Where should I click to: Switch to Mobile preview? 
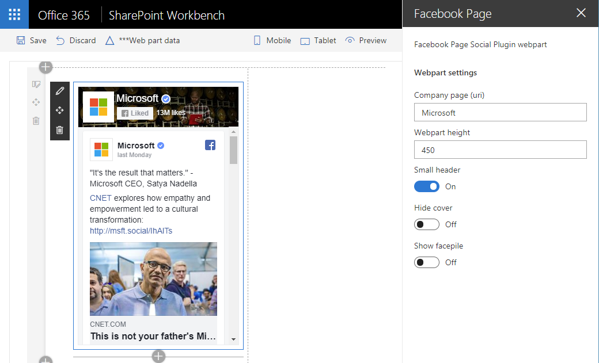click(272, 40)
